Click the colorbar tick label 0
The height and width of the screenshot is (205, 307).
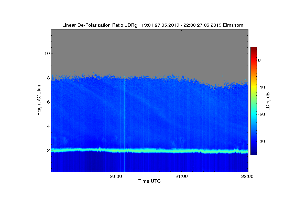(x=259, y=60)
